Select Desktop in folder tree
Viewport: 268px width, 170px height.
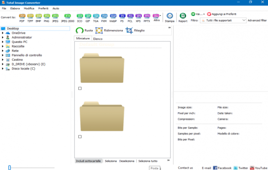35,28
